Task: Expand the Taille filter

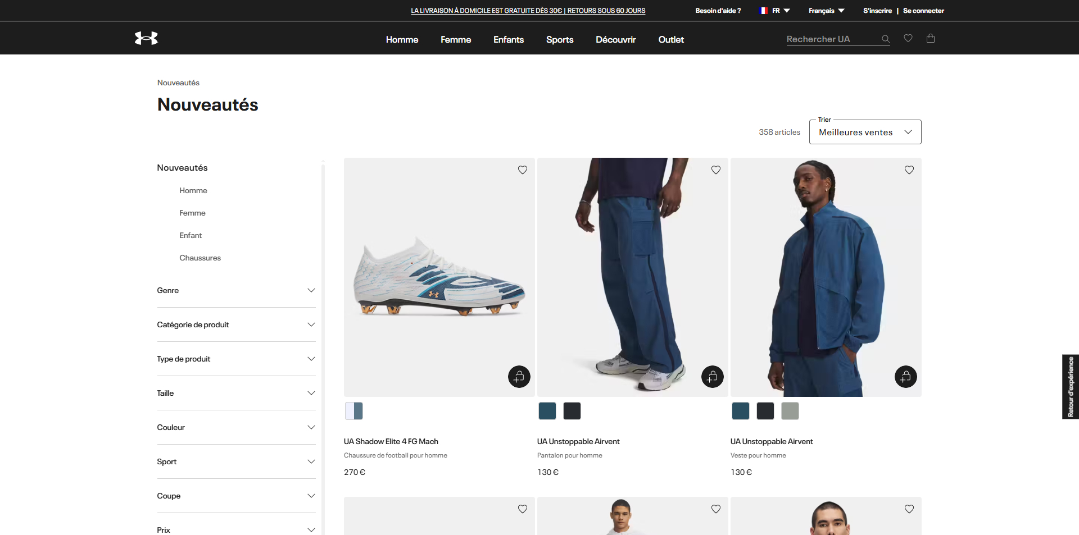Action: [236, 393]
